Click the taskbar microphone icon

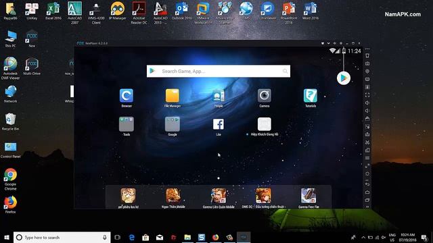pyautogui.click(x=105, y=237)
